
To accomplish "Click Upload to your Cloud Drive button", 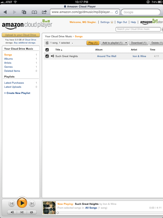I will pyautogui.click(x=21, y=35).
